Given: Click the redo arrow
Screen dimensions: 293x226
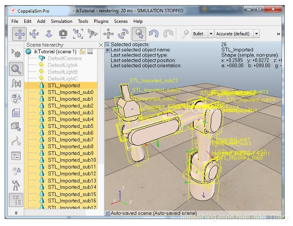Looking at the screenshot, I should pyautogui.click(x=168, y=34).
